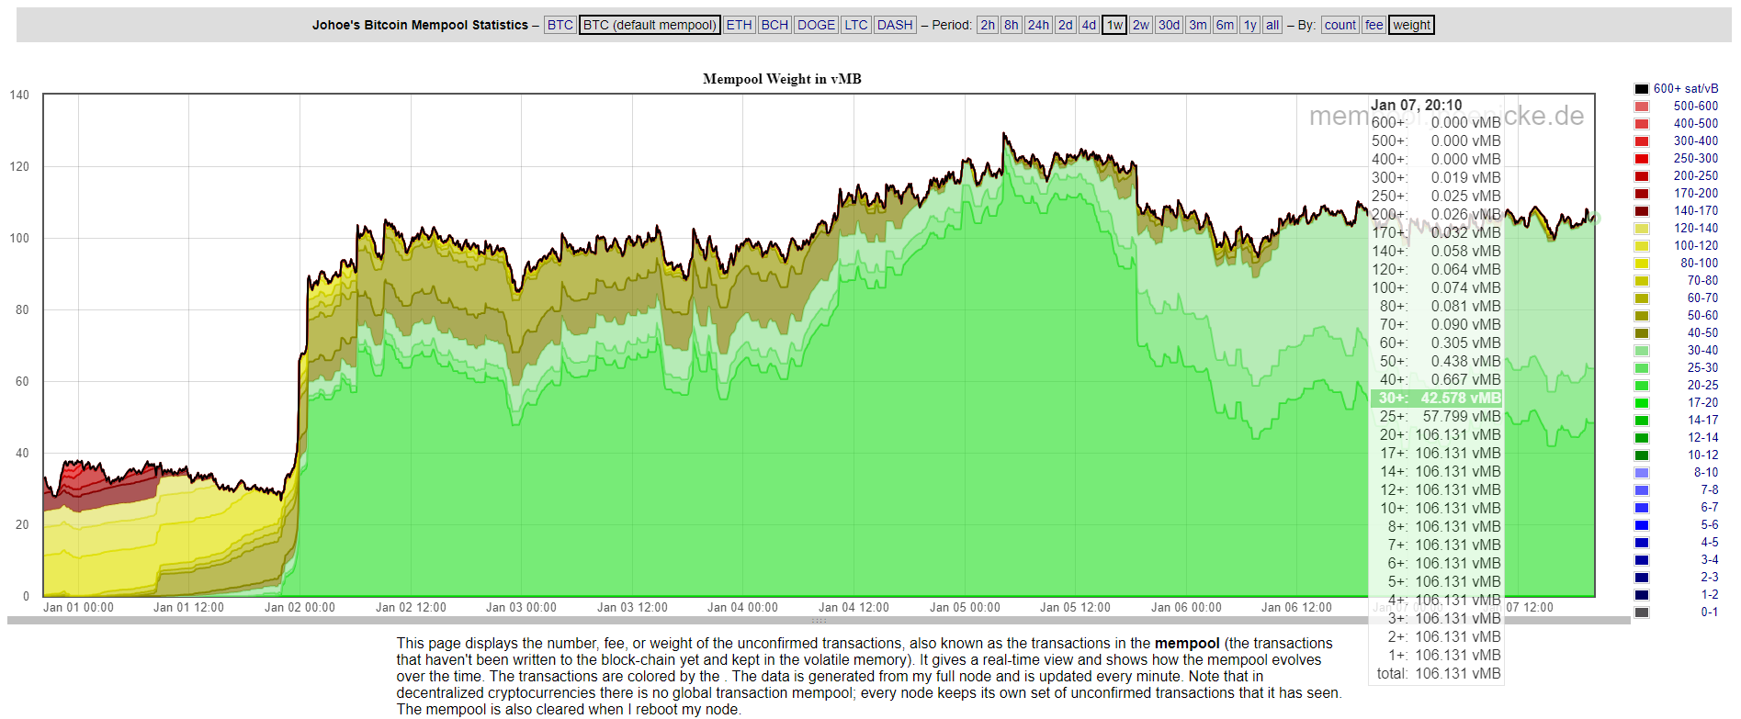1741x719 pixels.
Task: Open the ETH mempool statistics
Action: coord(739,25)
